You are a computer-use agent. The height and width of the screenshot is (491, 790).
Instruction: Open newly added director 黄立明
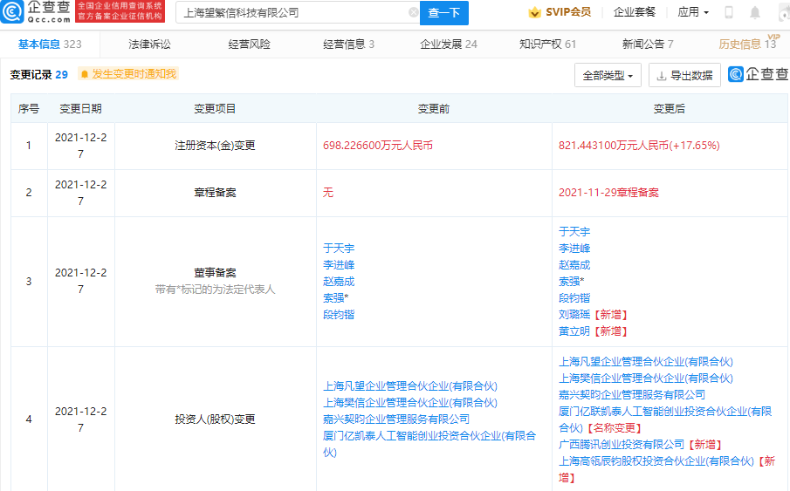(574, 331)
